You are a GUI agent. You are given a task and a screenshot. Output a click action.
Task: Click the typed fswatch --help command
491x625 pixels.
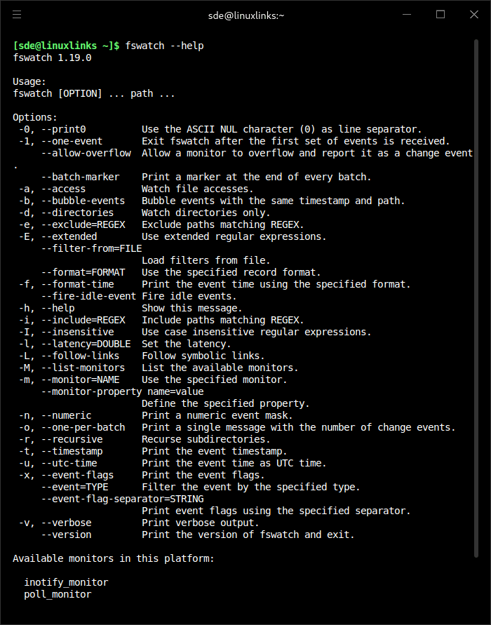tap(164, 46)
